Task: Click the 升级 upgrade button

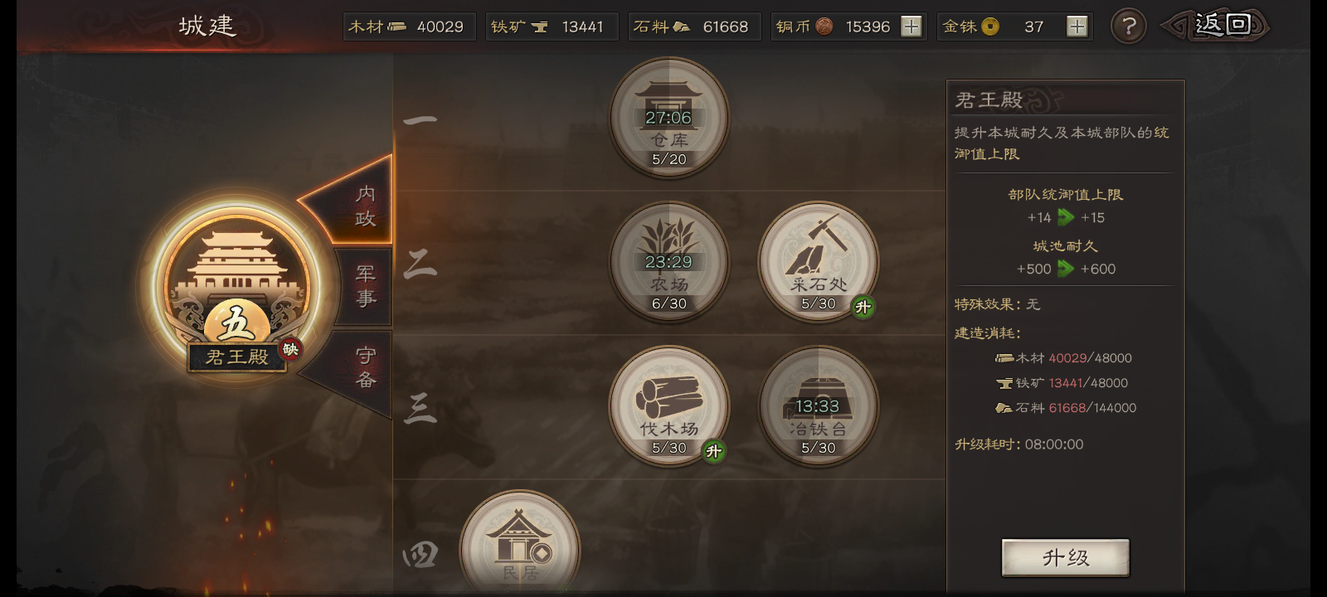Action: [x=1066, y=557]
